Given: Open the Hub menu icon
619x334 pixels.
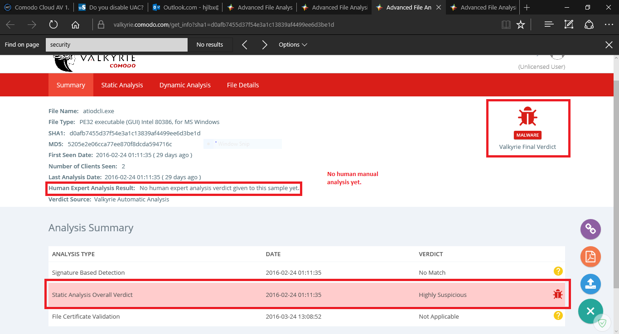Looking at the screenshot, I should pyautogui.click(x=549, y=24).
